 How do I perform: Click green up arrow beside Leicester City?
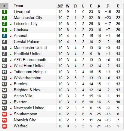tap(11, 24)
